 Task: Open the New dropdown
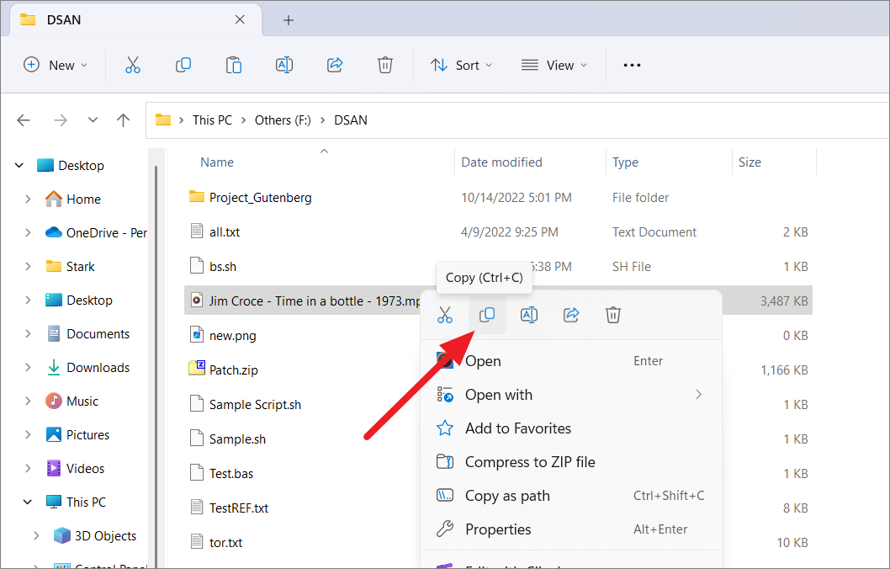tap(56, 66)
